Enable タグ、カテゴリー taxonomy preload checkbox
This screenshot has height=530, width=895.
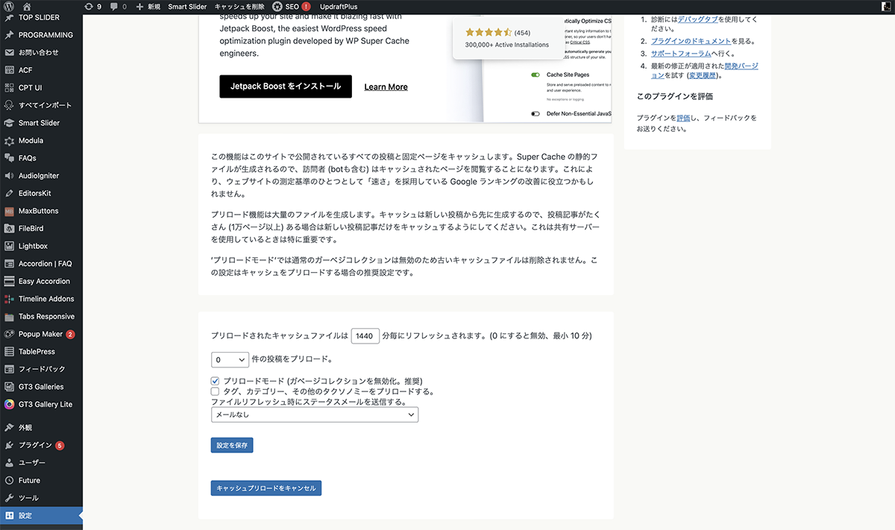[216, 391]
